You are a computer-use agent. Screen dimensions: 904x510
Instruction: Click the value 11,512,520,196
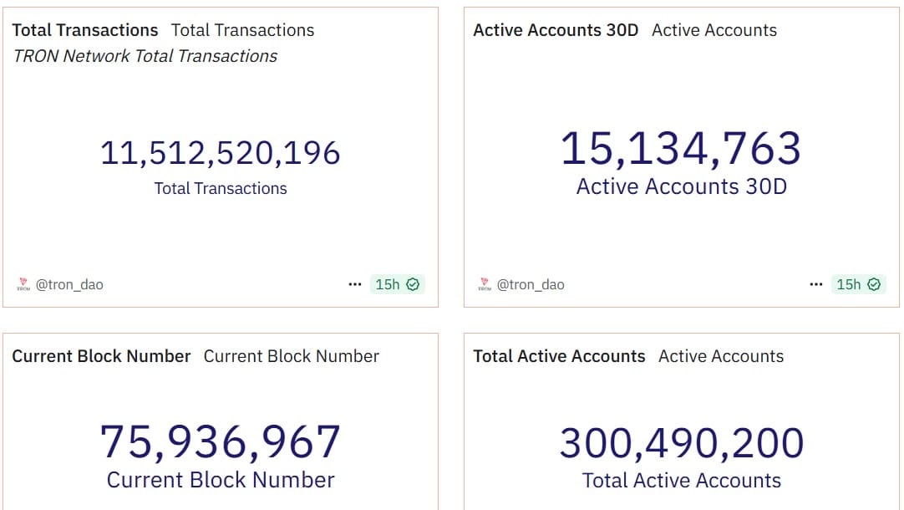220,153
